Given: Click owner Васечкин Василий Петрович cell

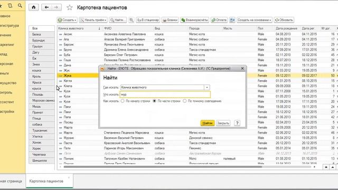Looking at the screenshot, I should click(x=124, y=138).
